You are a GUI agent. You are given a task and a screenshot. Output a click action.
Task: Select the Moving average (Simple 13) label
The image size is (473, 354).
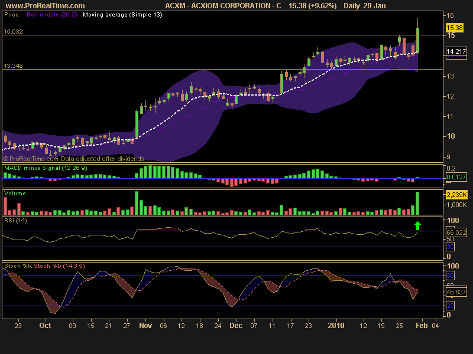[122, 15]
